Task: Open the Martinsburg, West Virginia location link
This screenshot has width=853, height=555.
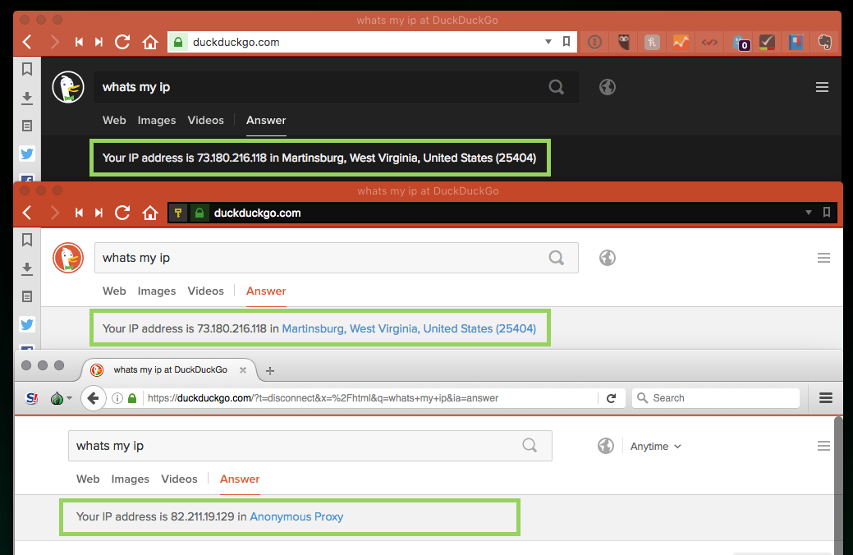Action: pyautogui.click(x=409, y=328)
